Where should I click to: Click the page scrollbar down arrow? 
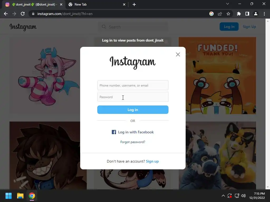click(268, 187)
